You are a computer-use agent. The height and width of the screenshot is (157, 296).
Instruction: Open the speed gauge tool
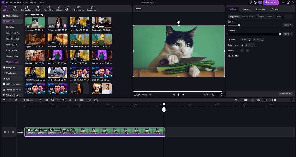[52, 100]
